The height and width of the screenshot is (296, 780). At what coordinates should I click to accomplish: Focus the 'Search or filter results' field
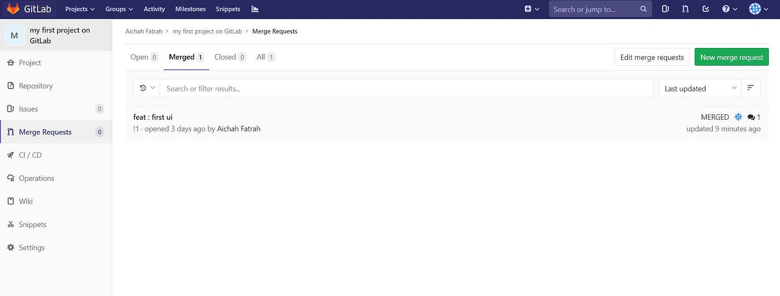coord(407,88)
